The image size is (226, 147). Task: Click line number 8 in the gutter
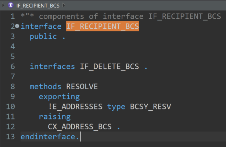pos(12,87)
